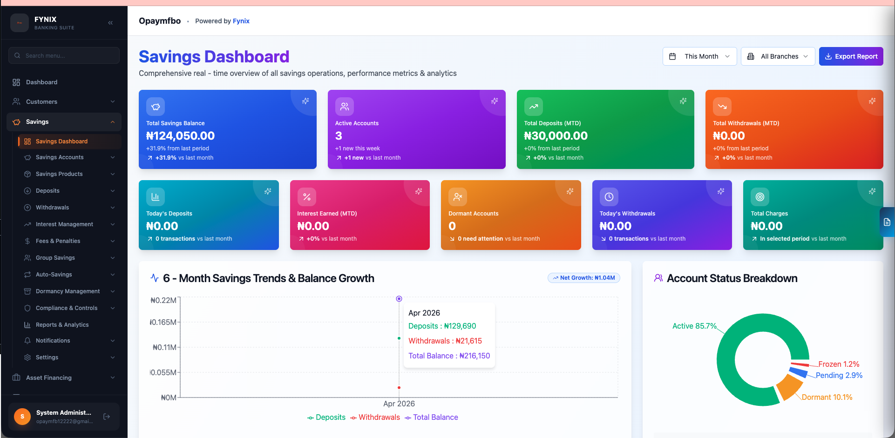The image size is (895, 438).
Task: Open Compliance & Controls menu item
Action: coord(69,308)
